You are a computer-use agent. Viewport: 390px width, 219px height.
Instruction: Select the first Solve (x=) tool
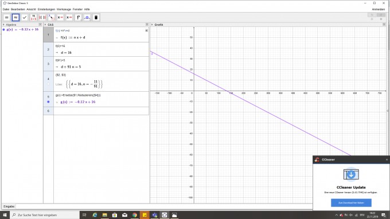click(x=60, y=17)
